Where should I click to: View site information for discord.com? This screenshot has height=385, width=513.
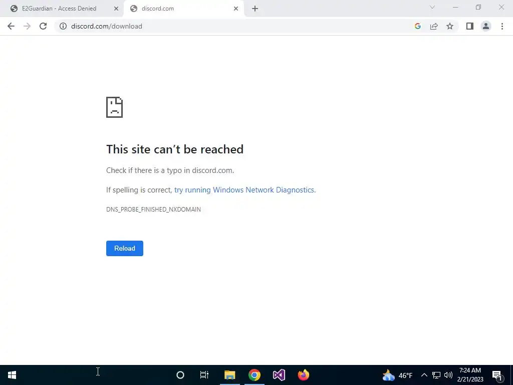click(x=63, y=26)
